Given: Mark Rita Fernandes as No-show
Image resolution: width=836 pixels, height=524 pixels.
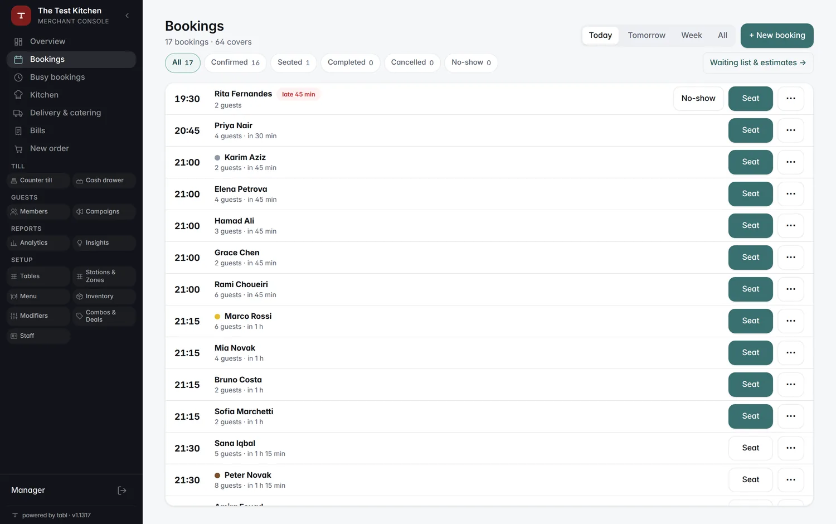Looking at the screenshot, I should [698, 99].
